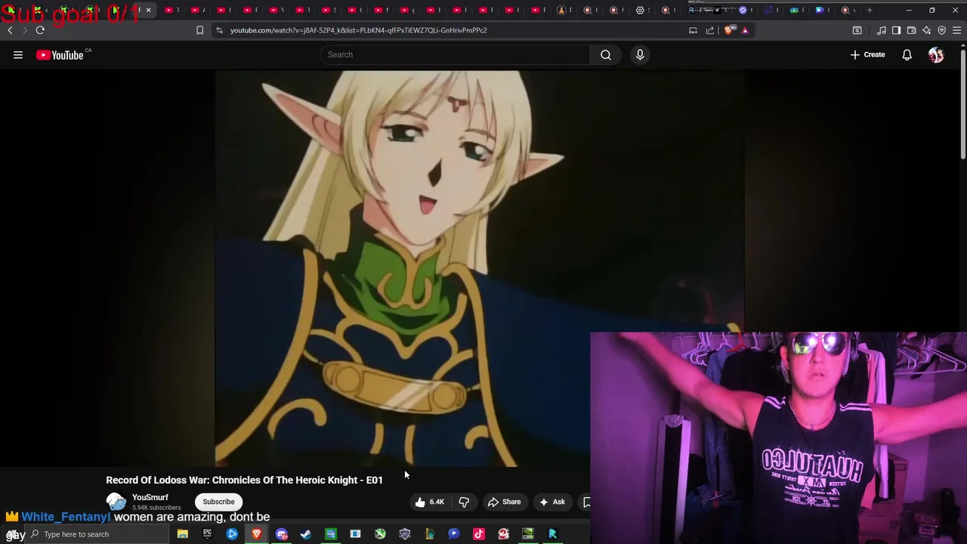Open a new browser tab with plus

click(870, 11)
